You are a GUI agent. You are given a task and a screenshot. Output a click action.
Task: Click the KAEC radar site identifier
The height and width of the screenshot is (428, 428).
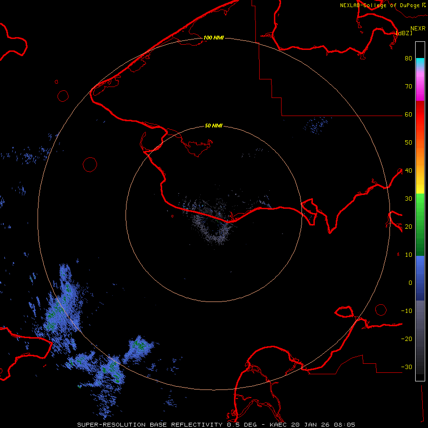point(279,425)
